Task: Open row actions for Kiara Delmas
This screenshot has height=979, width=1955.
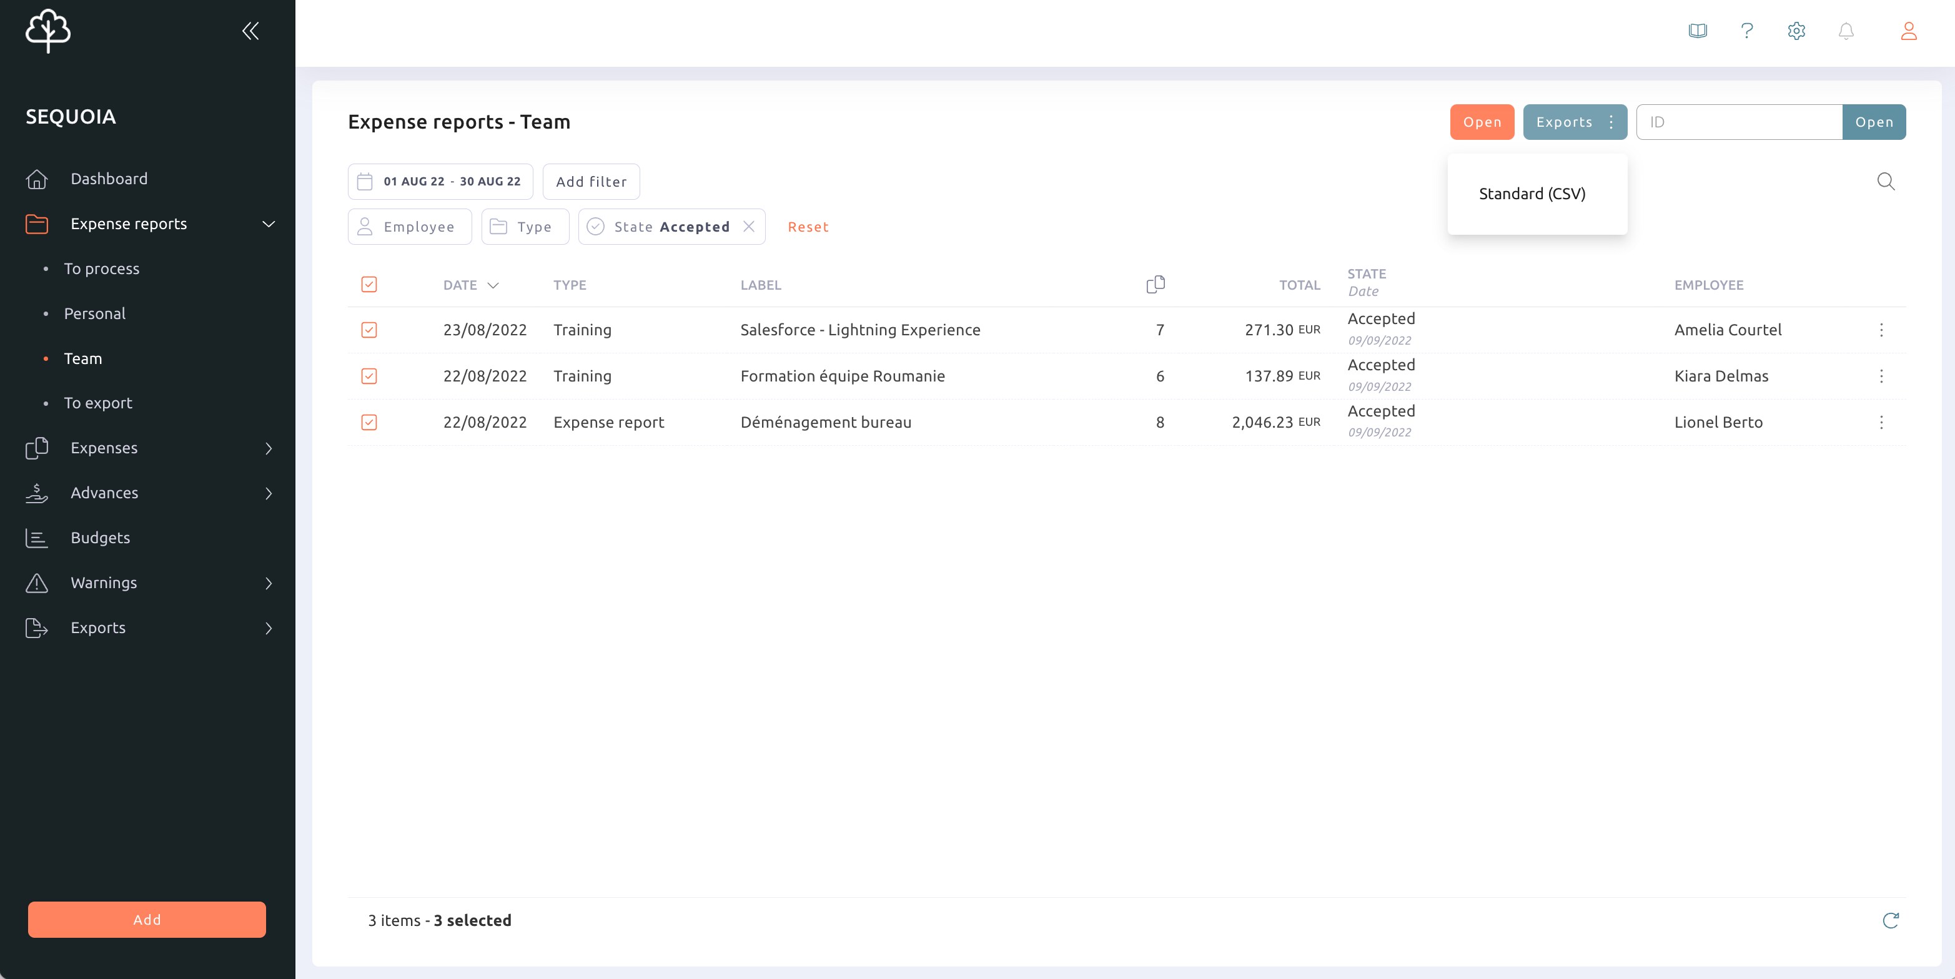Action: (x=1881, y=376)
